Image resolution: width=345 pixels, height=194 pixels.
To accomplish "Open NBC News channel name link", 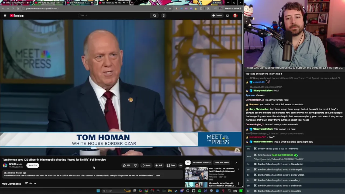I will point(14,164).
